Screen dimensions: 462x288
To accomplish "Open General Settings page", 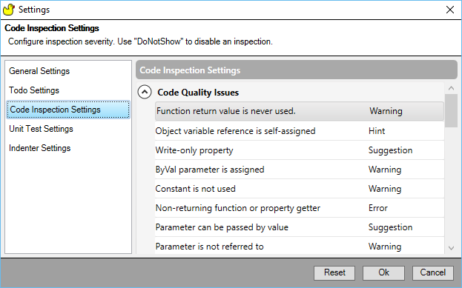I will point(39,71).
